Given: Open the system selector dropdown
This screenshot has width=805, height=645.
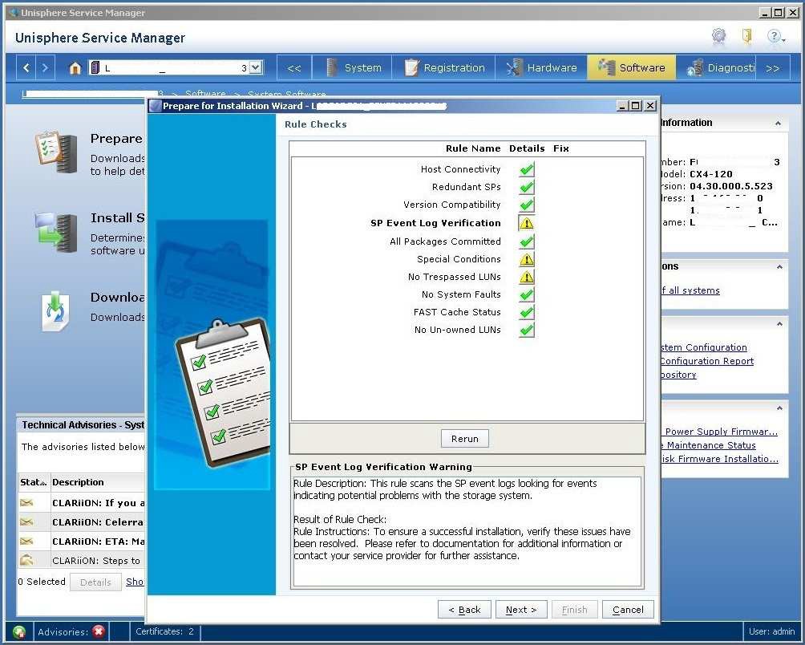Looking at the screenshot, I should (257, 67).
